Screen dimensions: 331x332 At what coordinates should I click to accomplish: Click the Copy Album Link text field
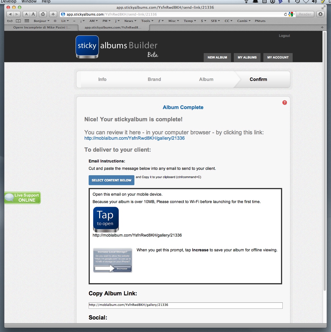tap(185, 305)
